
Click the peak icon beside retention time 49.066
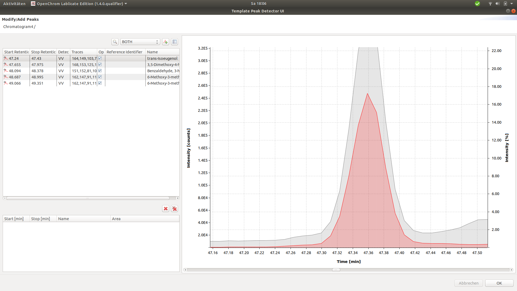click(6, 83)
